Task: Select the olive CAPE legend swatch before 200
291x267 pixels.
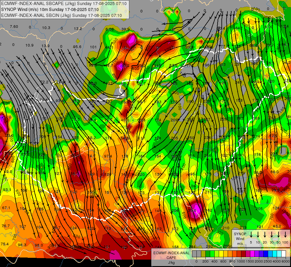Action: pos(203,254)
